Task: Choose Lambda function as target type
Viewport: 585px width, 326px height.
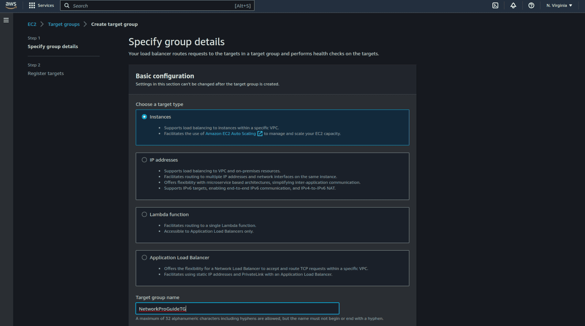Action: point(144,214)
